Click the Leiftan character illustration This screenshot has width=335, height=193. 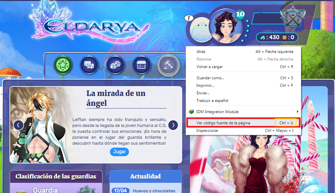tap(39, 126)
